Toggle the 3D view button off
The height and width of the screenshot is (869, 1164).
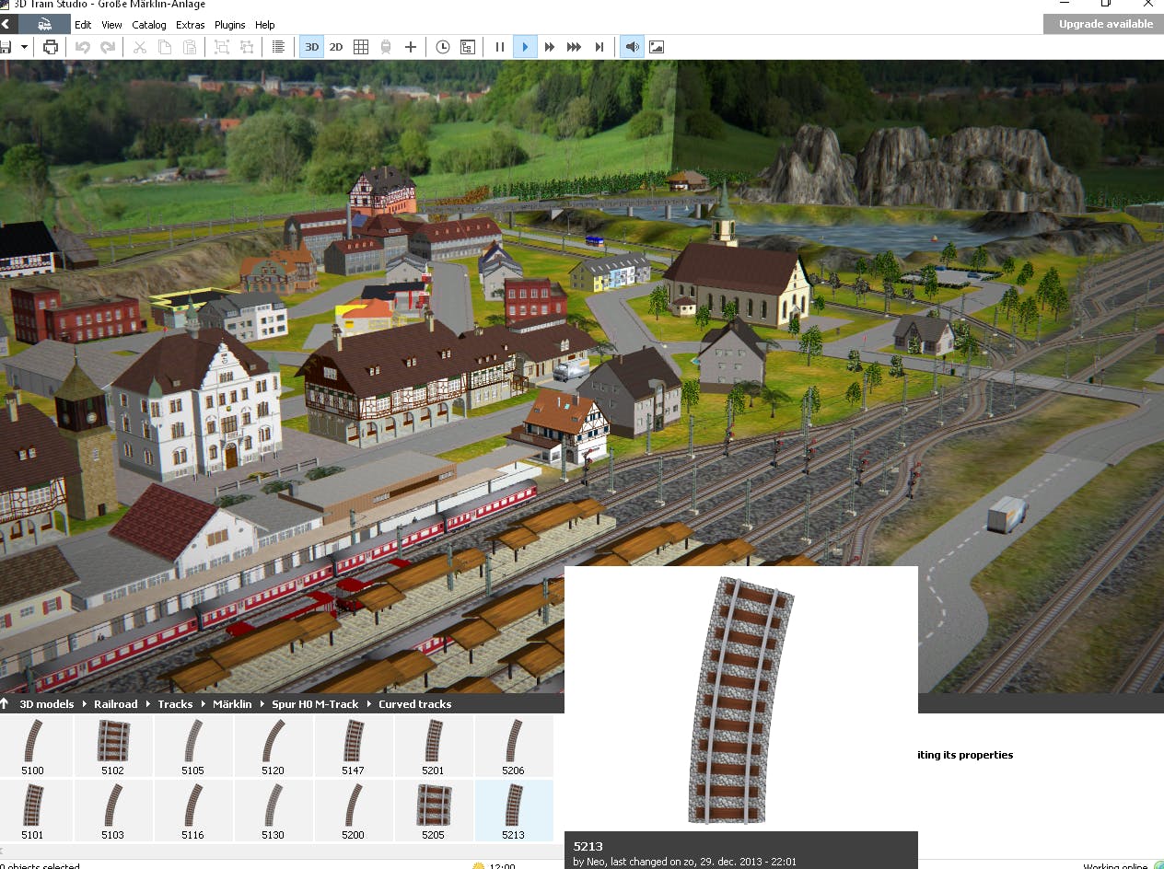(311, 46)
